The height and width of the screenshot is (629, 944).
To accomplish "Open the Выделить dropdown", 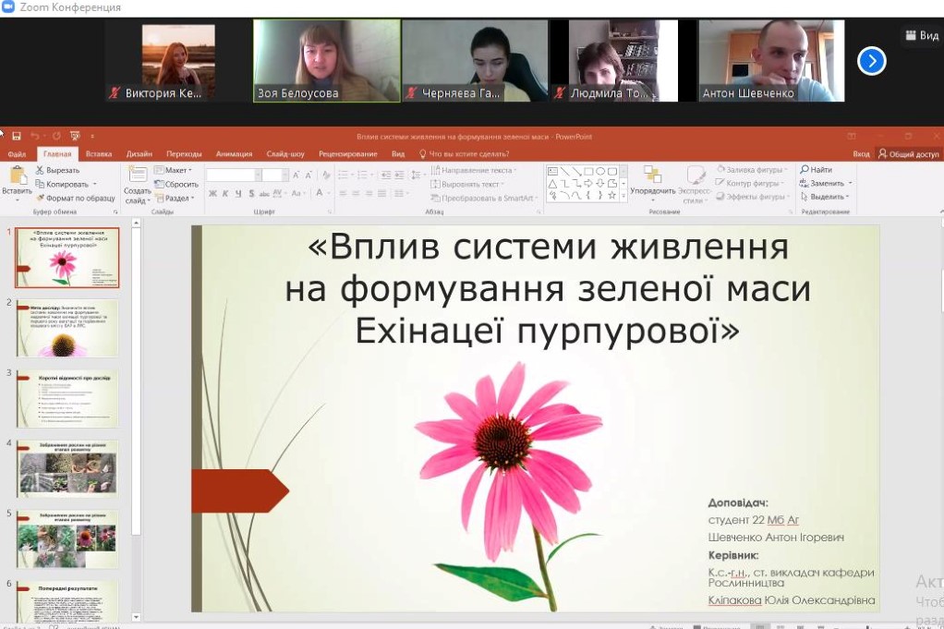I will coord(825,196).
